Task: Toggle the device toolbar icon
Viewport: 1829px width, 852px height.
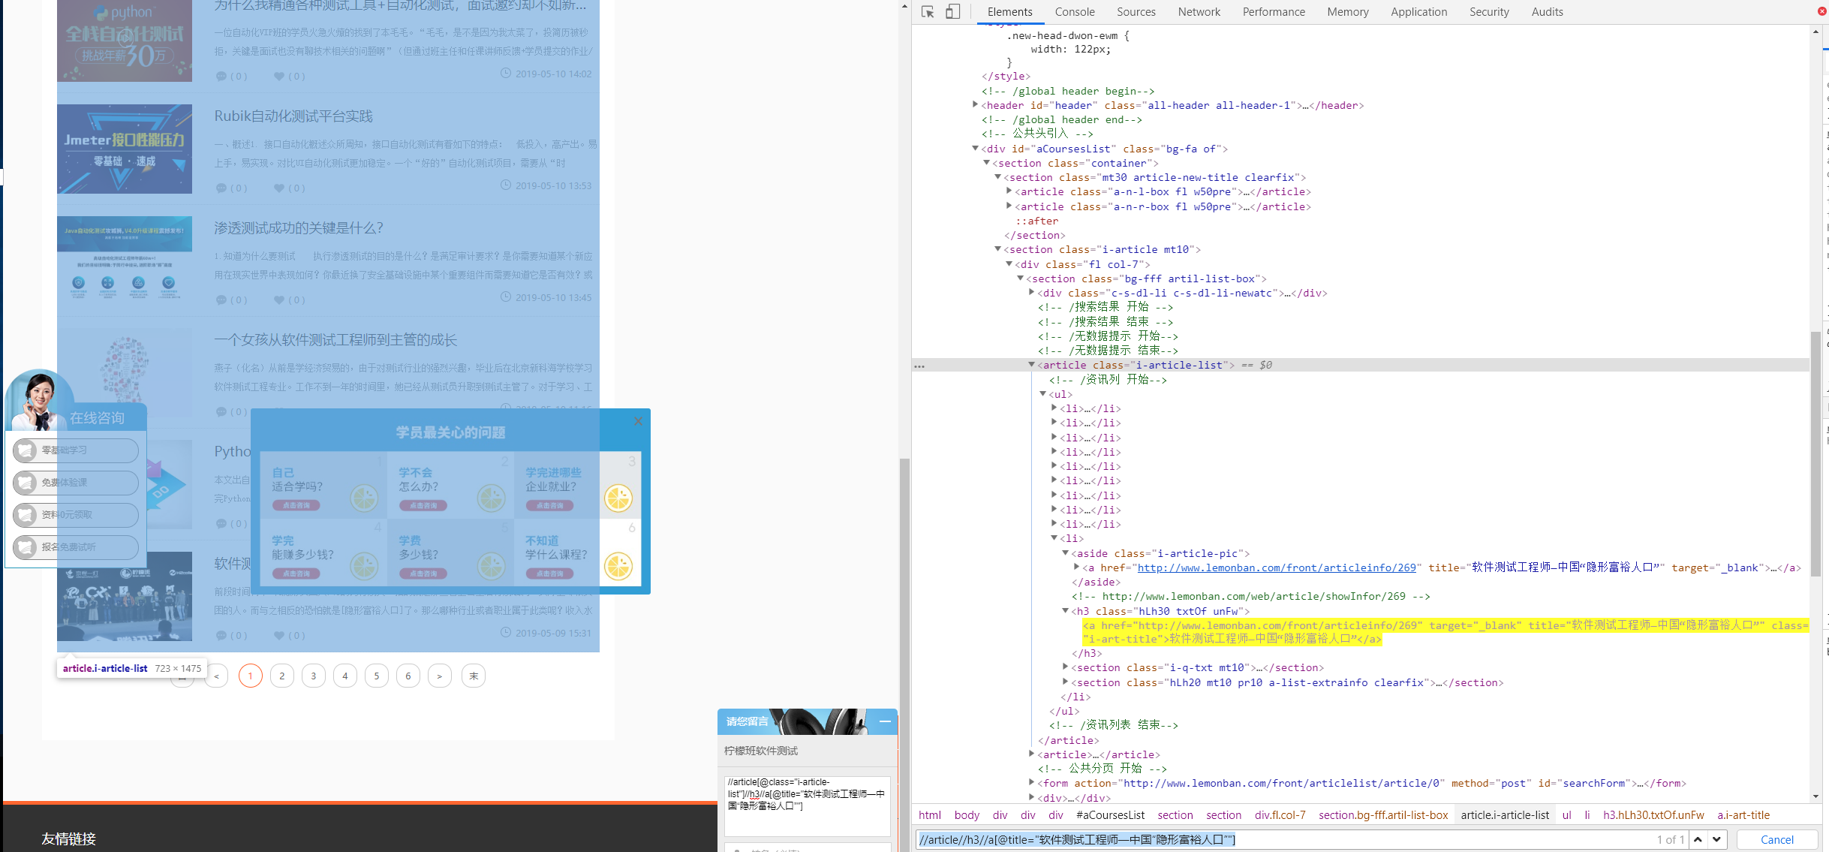Action: point(952,12)
